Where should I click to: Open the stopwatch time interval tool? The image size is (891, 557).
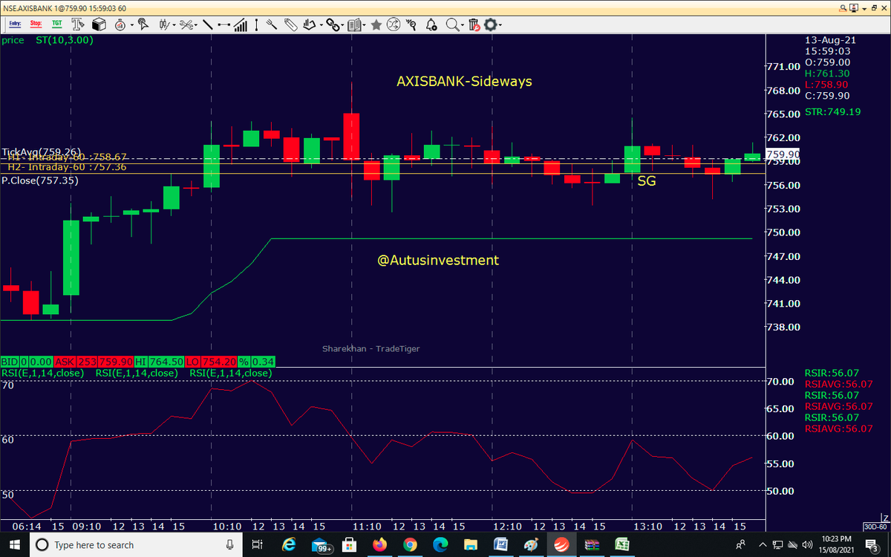(x=119, y=25)
